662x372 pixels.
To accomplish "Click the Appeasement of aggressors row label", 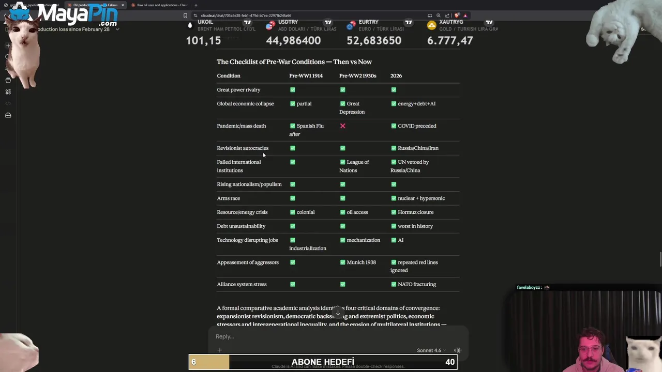I will pyautogui.click(x=248, y=262).
